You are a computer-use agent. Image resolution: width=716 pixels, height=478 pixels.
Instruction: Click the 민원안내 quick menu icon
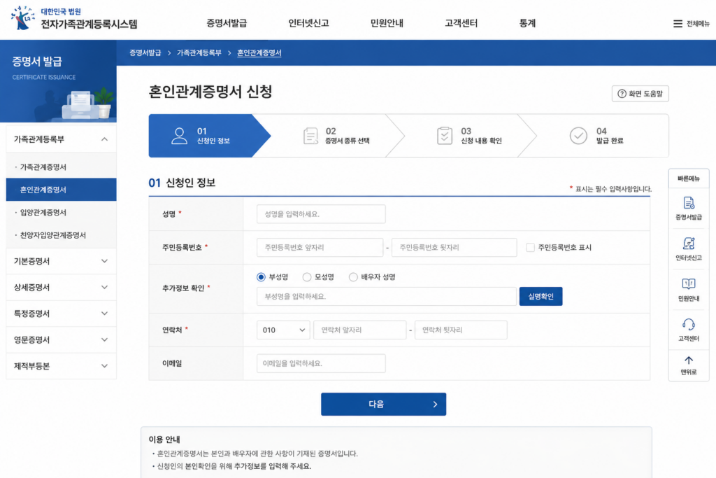[x=689, y=283]
